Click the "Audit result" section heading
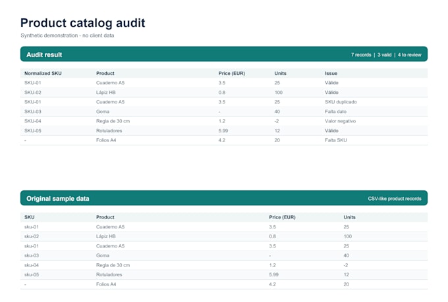This screenshot has height=302, width=448. (44, 55)
